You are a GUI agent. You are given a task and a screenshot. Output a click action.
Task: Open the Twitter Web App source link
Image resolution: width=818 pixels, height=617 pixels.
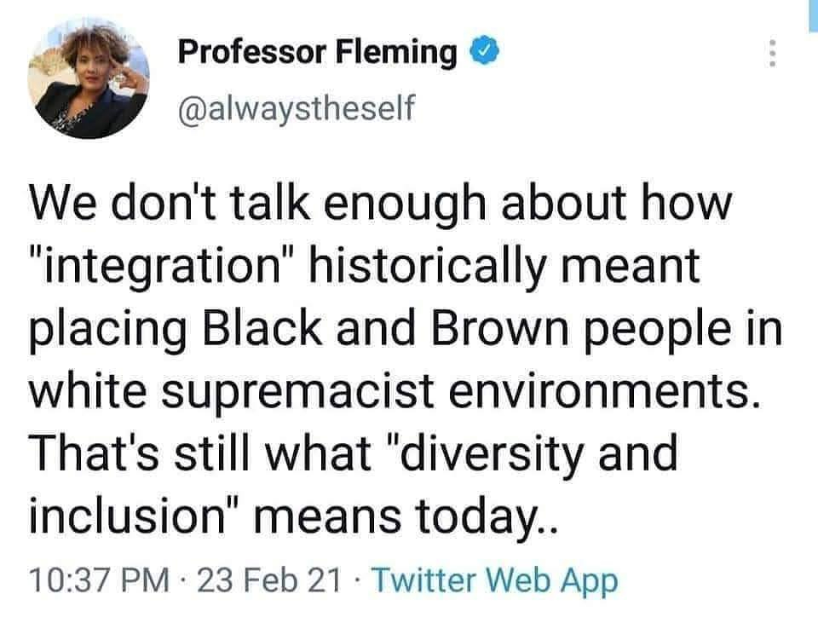[x=494, y=581]
